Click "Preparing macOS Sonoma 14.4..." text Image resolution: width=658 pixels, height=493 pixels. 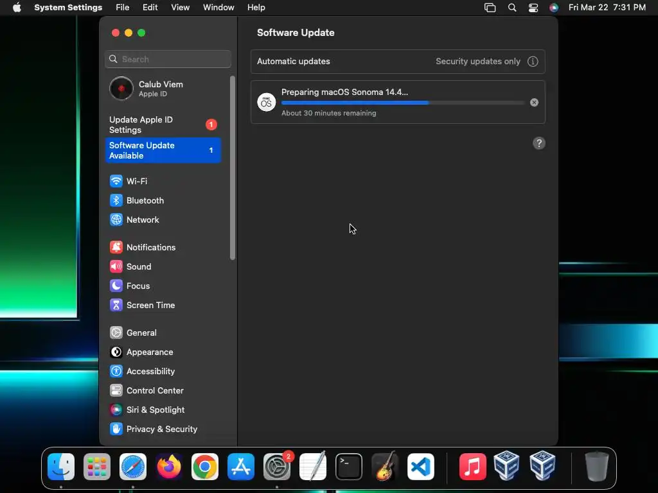pyautogui.click(x=344, y=92)
